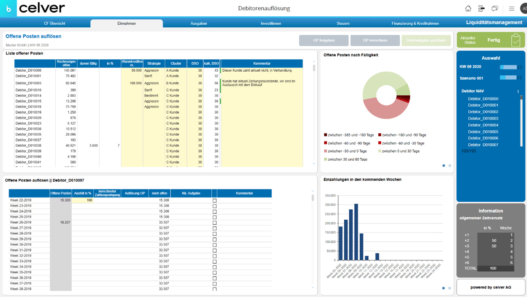Reset the KW 05 2020 selection
Viewport: 527px width, 297px height.
click(x=519, y=67)
